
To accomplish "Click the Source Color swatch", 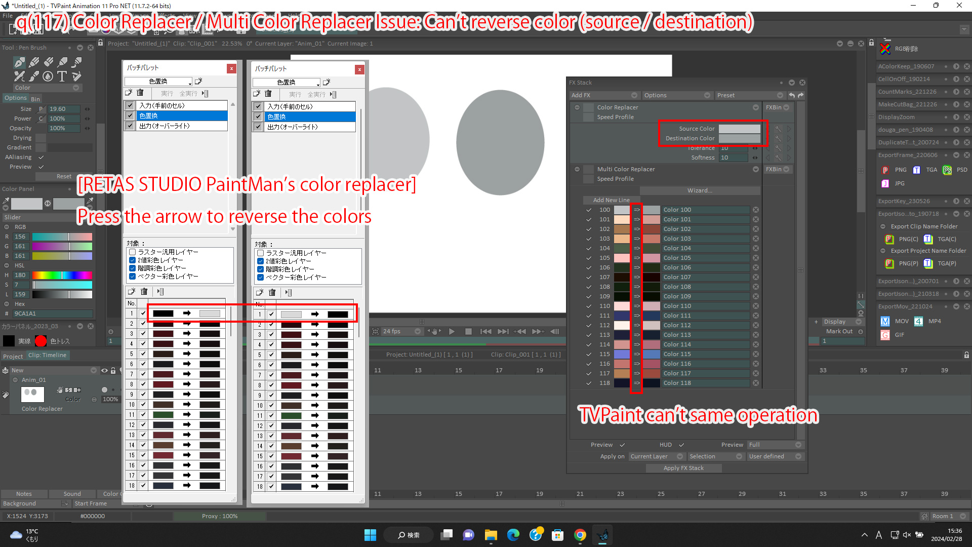I will click(x=739, y=129).
